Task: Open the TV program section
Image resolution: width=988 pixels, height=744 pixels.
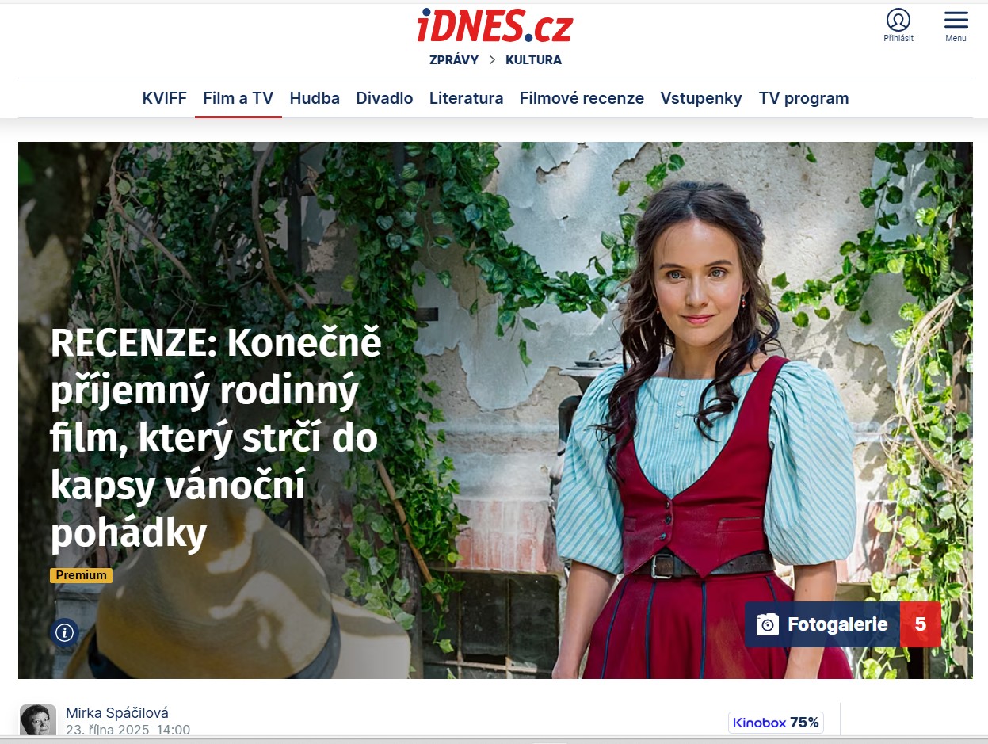Action: click(x=803, y=98)
